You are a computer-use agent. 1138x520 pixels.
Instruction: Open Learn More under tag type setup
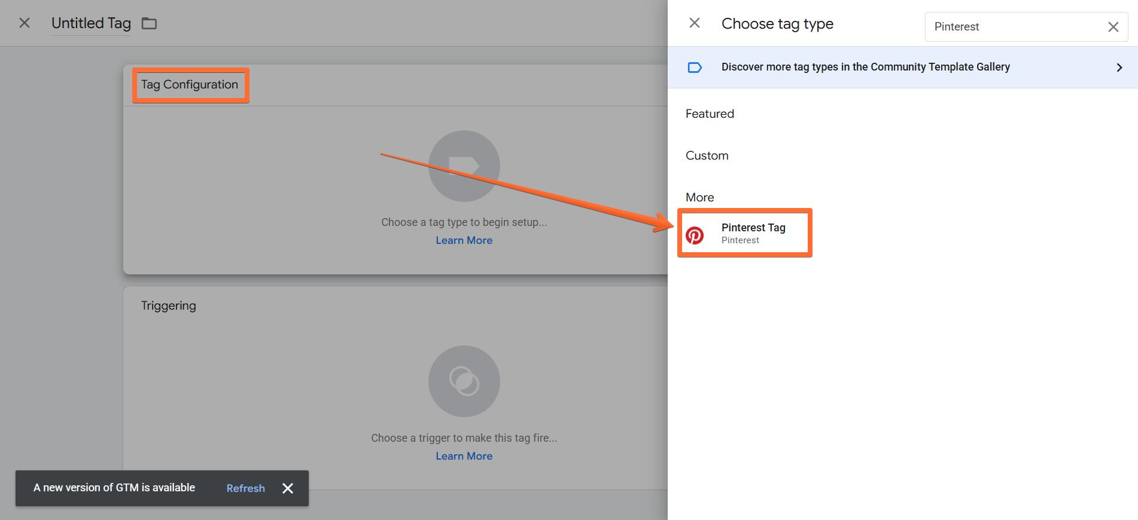click(x=464, y=240)
